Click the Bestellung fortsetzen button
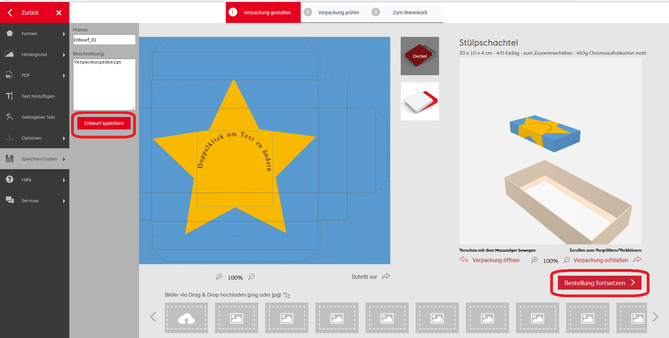669x338 pixels. coord(599,283)
